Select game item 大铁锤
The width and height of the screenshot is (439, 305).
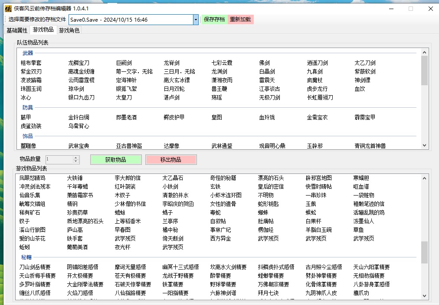(x=75, y=178)
